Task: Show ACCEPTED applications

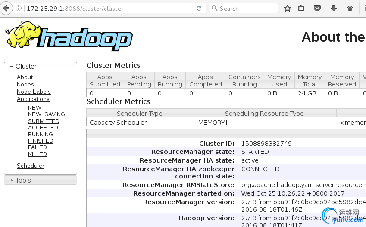Action: [x=43, y=128]
